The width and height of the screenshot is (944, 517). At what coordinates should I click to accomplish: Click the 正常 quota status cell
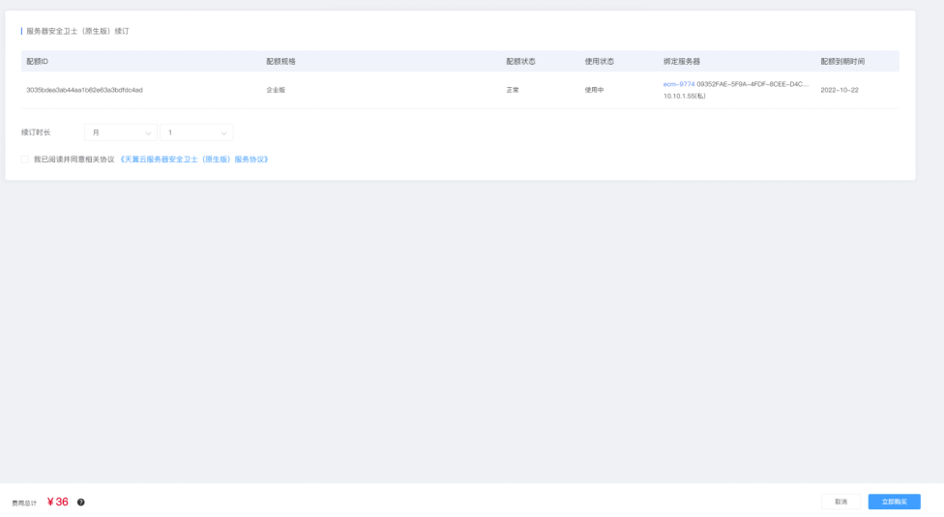tap(513, 90)
